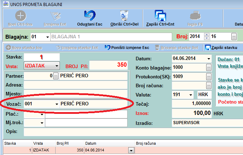The image size is (243, 155).
Task: Select grid cell with 04.06.2014
Action: (x=106, y=150)
